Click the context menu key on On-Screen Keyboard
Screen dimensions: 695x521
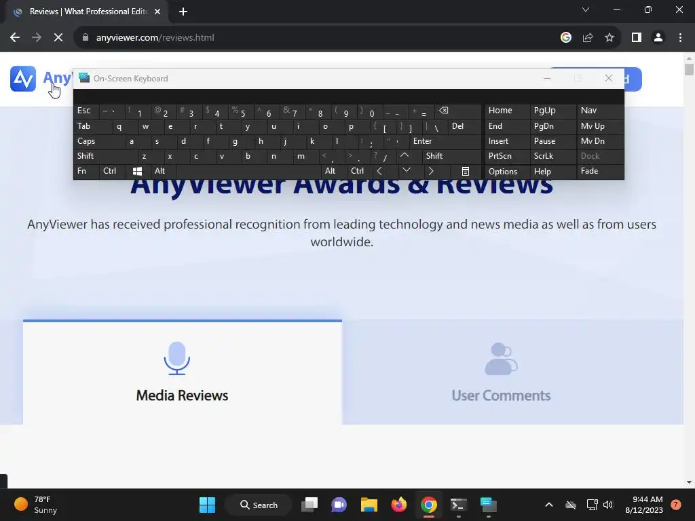tap(466, 172)
